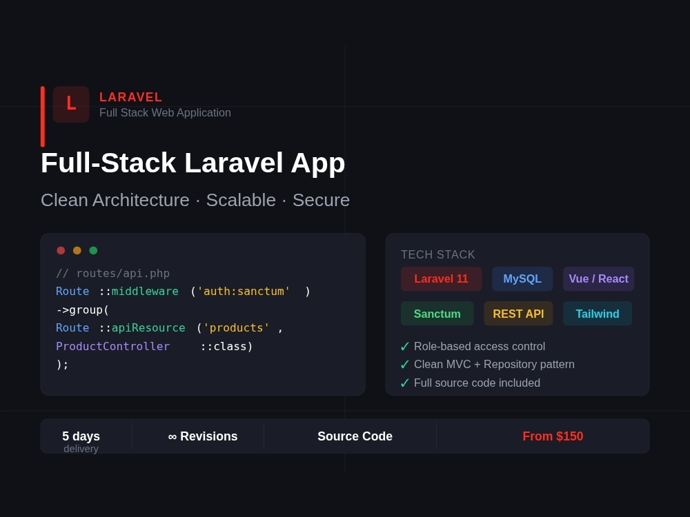Click ProductController in the code
This screenshot has width=690, height=517.
[x=112, y=347]
